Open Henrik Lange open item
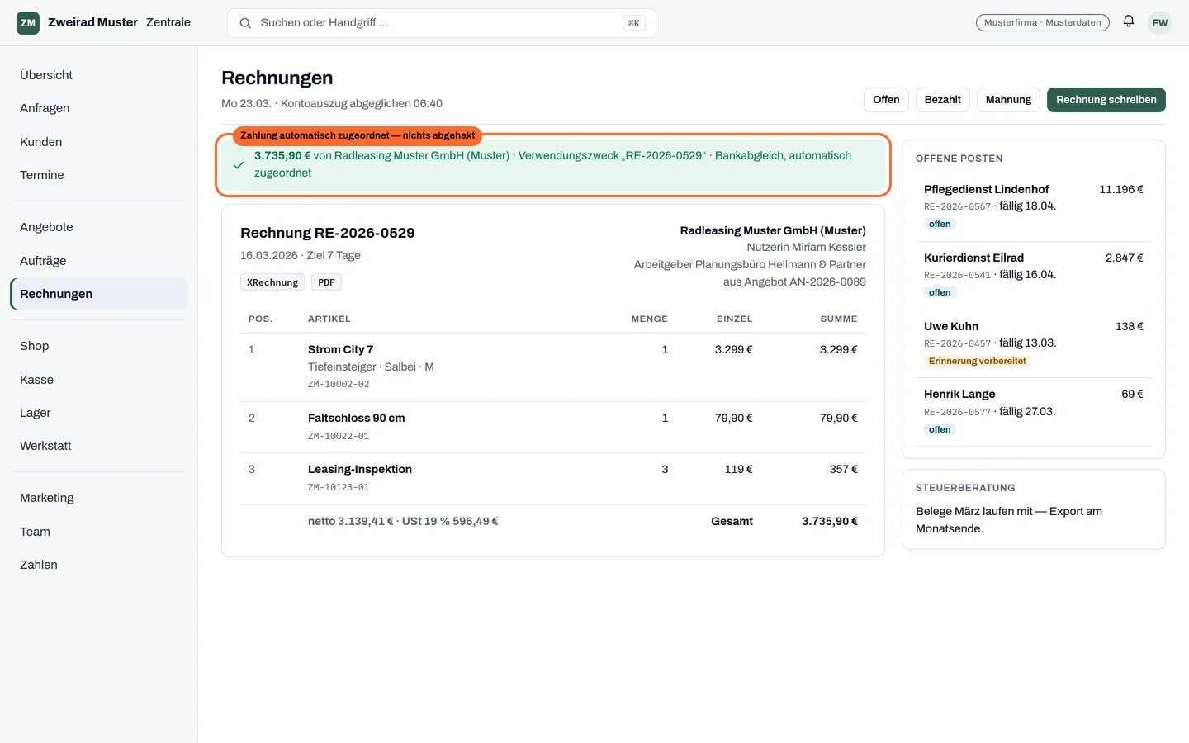 (1034, 411)
